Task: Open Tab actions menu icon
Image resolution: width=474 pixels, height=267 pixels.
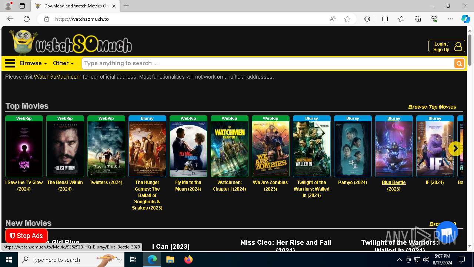Action: 22,6
